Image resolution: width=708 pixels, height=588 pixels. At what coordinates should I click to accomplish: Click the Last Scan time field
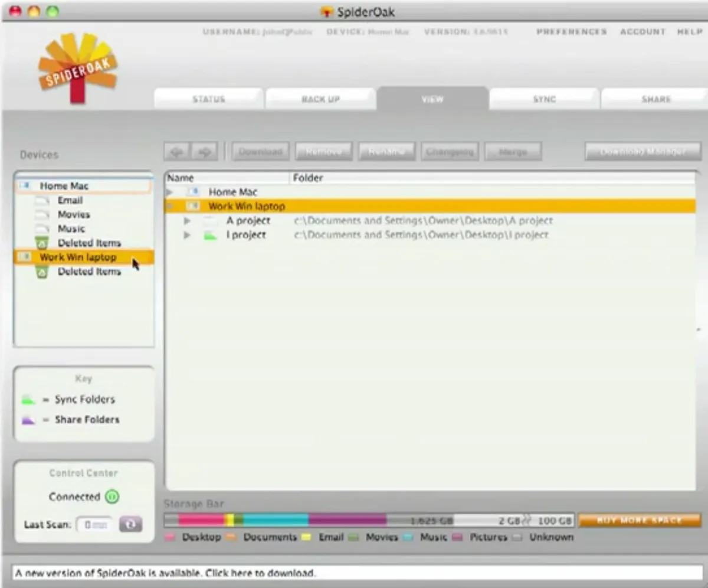coord(94,524)
